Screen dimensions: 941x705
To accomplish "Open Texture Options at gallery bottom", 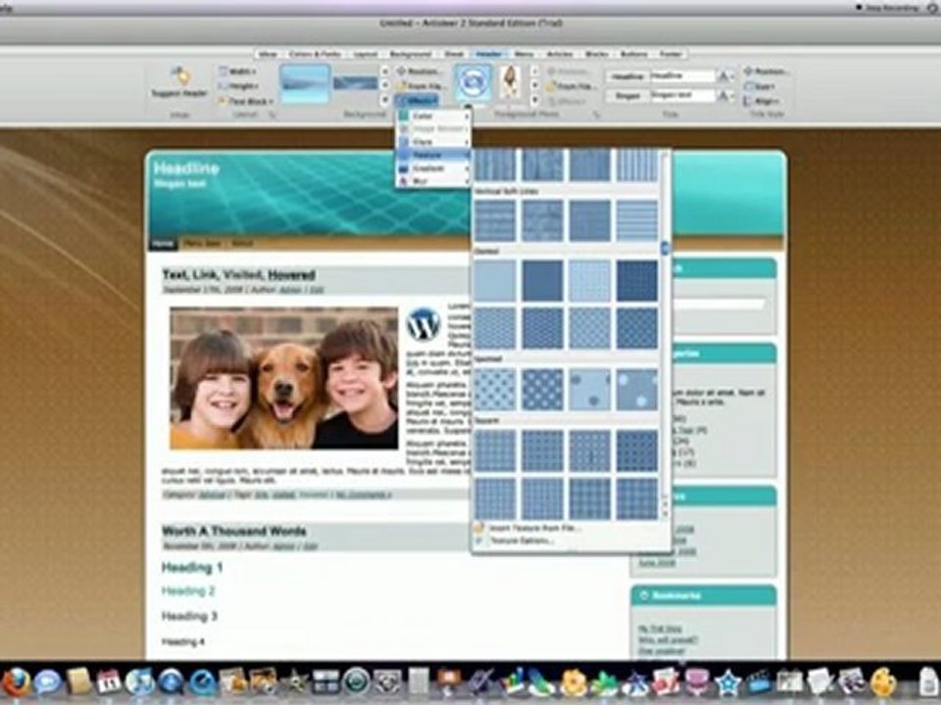I will click(x=515, y=540).
